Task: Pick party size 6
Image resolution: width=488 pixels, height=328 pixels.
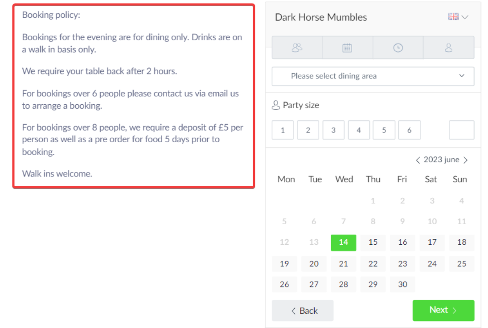Action: coord(409,130)
